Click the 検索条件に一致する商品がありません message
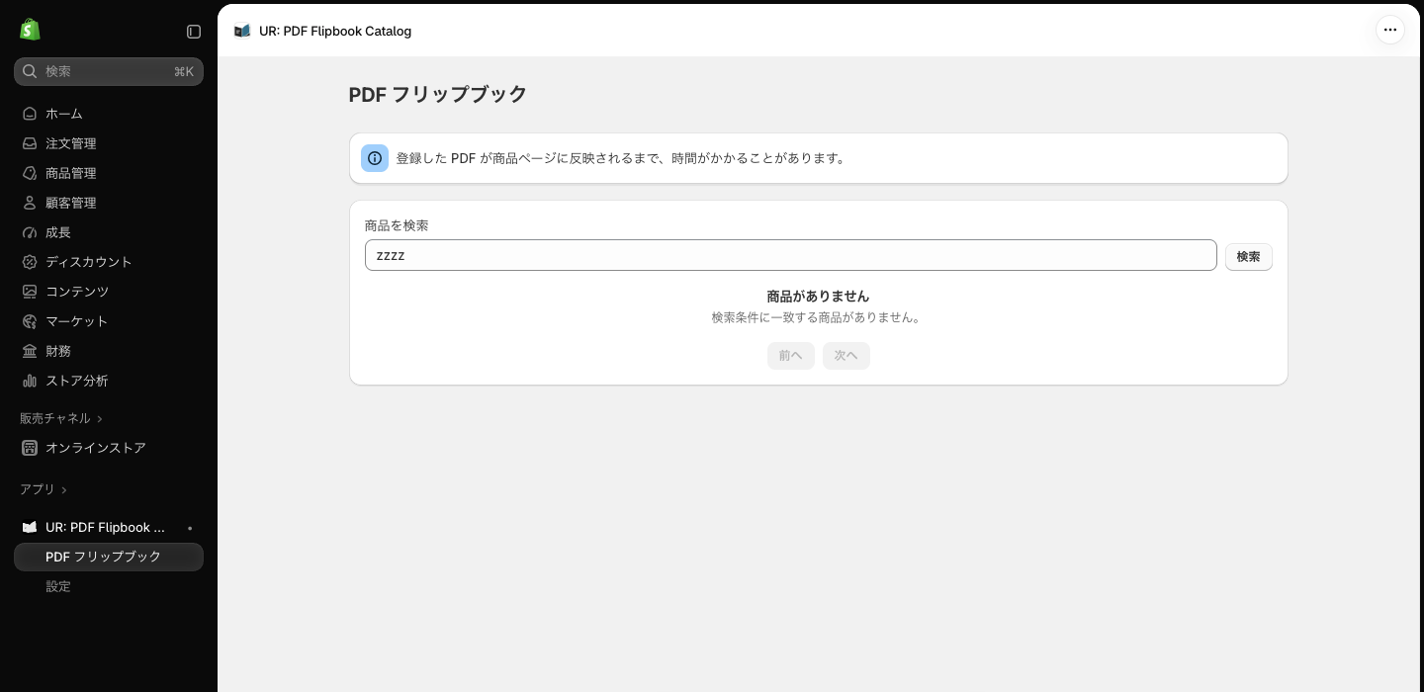 [819, 318]
